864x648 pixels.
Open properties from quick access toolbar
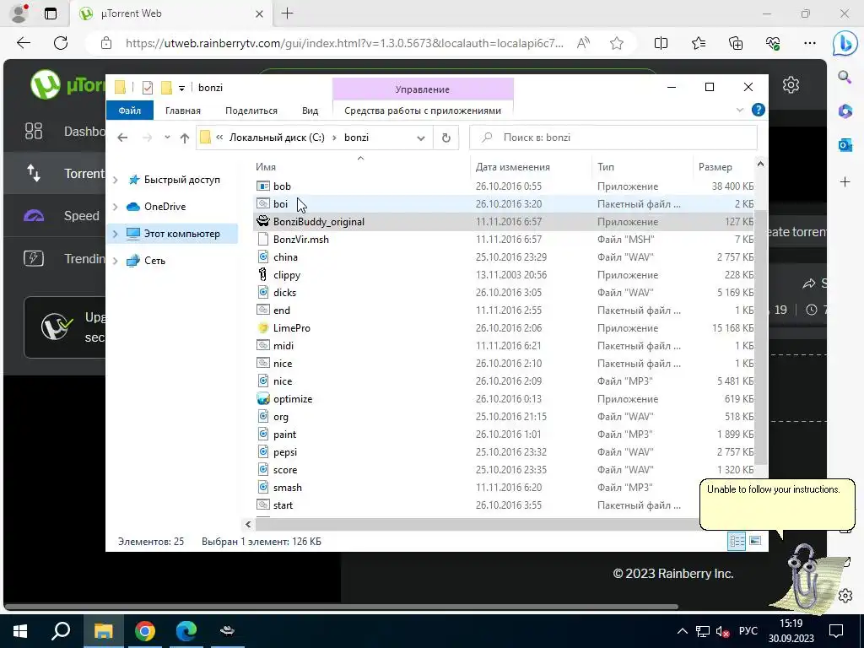pyautogui.click(x=147, y=87)
